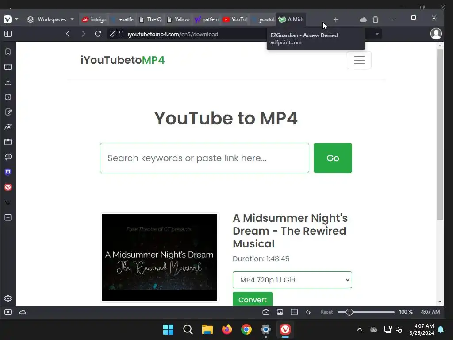
Task: Add a new web panel
Action: (8, 217)
